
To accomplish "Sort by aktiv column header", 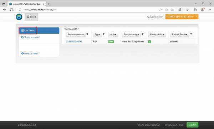I will [x=113, y=35].
